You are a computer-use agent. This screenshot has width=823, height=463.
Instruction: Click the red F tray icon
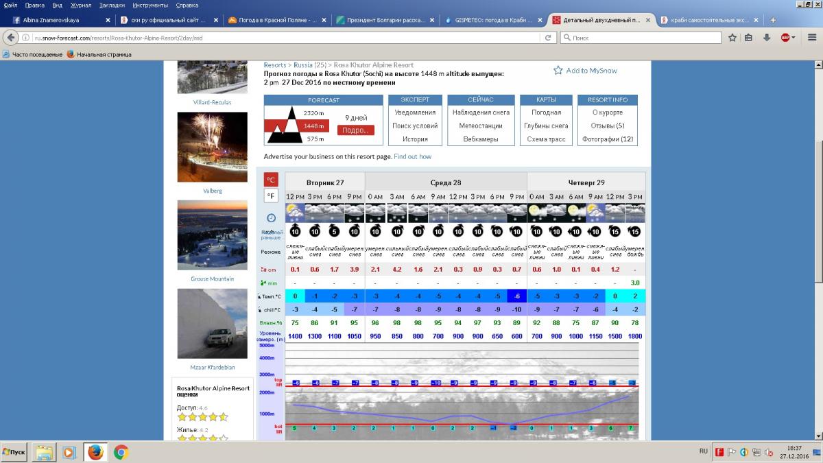tap(719, 452)
